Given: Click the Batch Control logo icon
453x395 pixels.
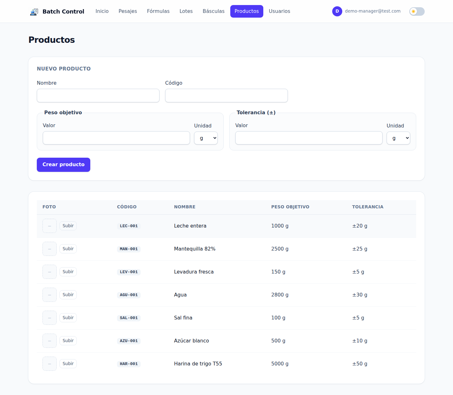Looking at the screenshot, I should tap(34, 12).
